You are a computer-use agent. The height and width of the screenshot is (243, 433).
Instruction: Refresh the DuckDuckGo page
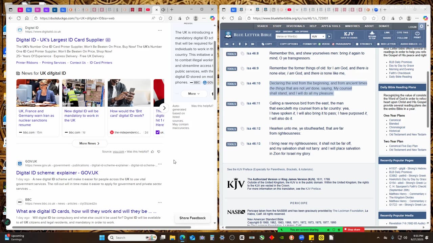click(19, 18)
